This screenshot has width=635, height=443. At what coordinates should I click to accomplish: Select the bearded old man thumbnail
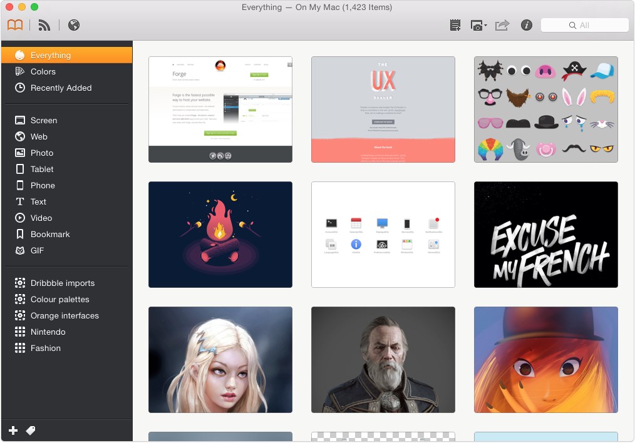coord(383,360)
